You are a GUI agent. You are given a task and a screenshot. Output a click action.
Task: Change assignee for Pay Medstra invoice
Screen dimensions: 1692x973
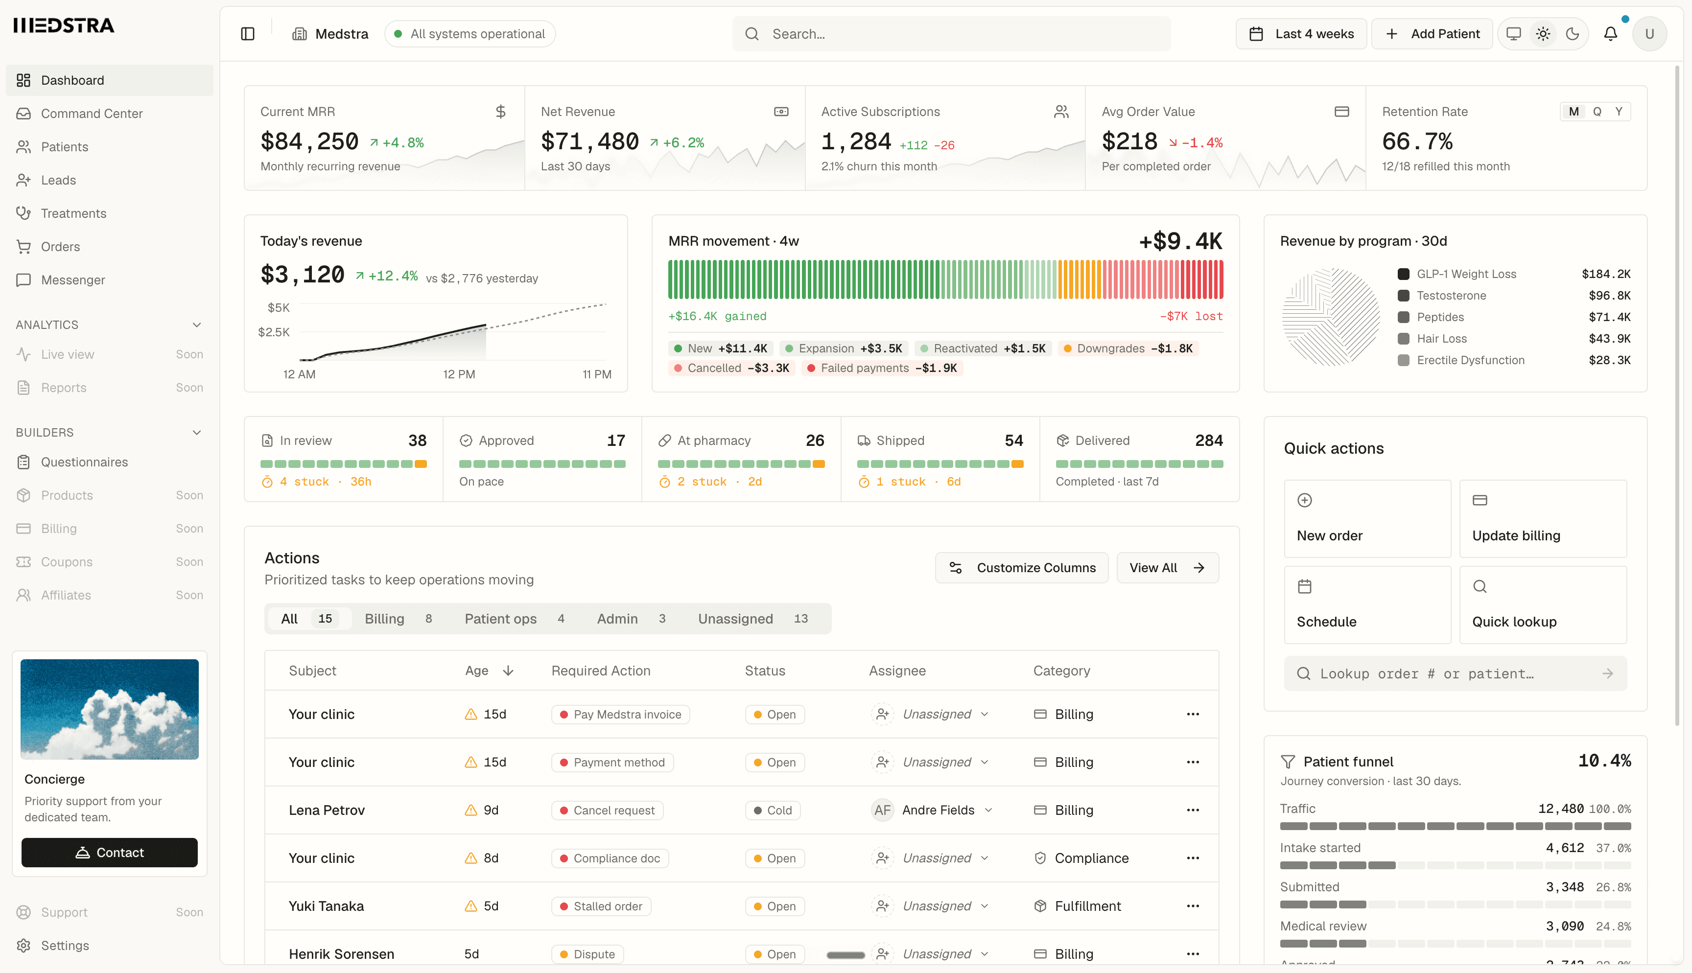tap(930, 715)
